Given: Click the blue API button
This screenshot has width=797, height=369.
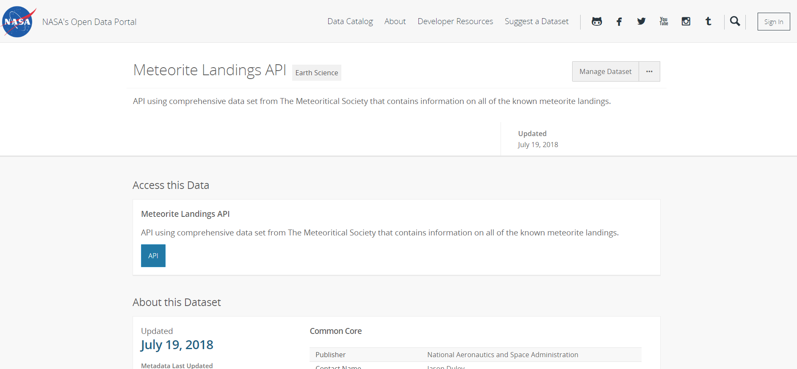Looking at the screenshot, I should point(153,256).
